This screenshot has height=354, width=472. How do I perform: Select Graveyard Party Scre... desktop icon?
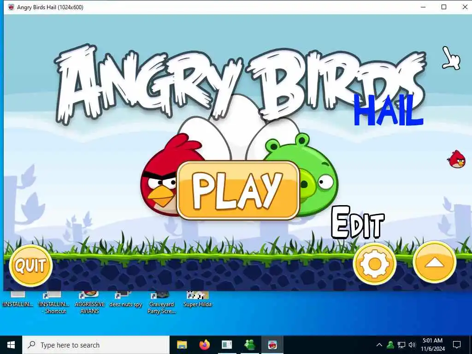(161, 303)
